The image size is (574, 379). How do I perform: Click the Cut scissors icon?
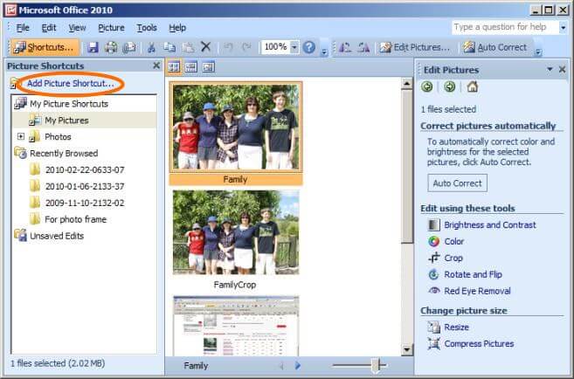point(151,47)
